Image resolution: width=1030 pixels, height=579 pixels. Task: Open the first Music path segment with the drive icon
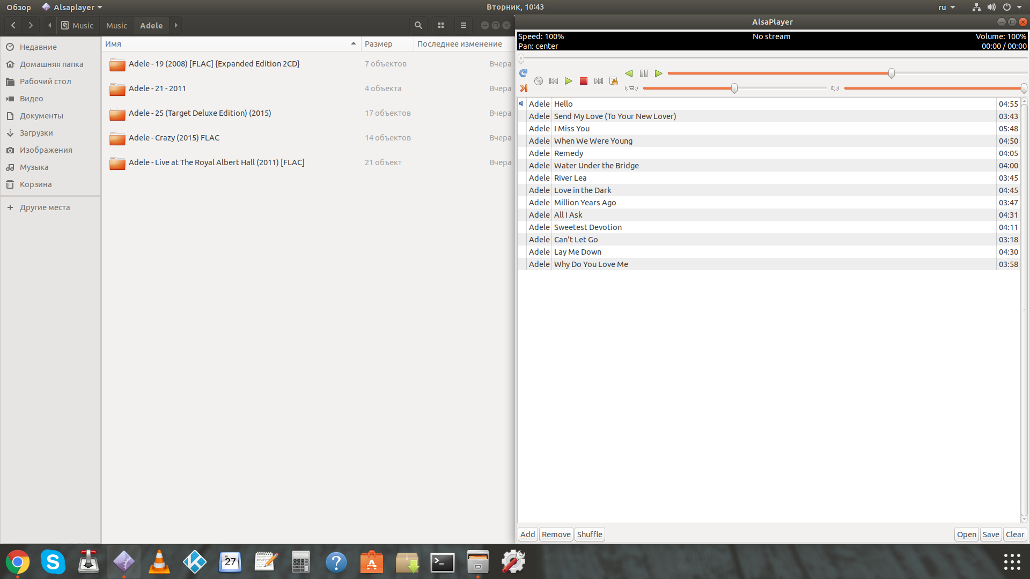[77, 25]
